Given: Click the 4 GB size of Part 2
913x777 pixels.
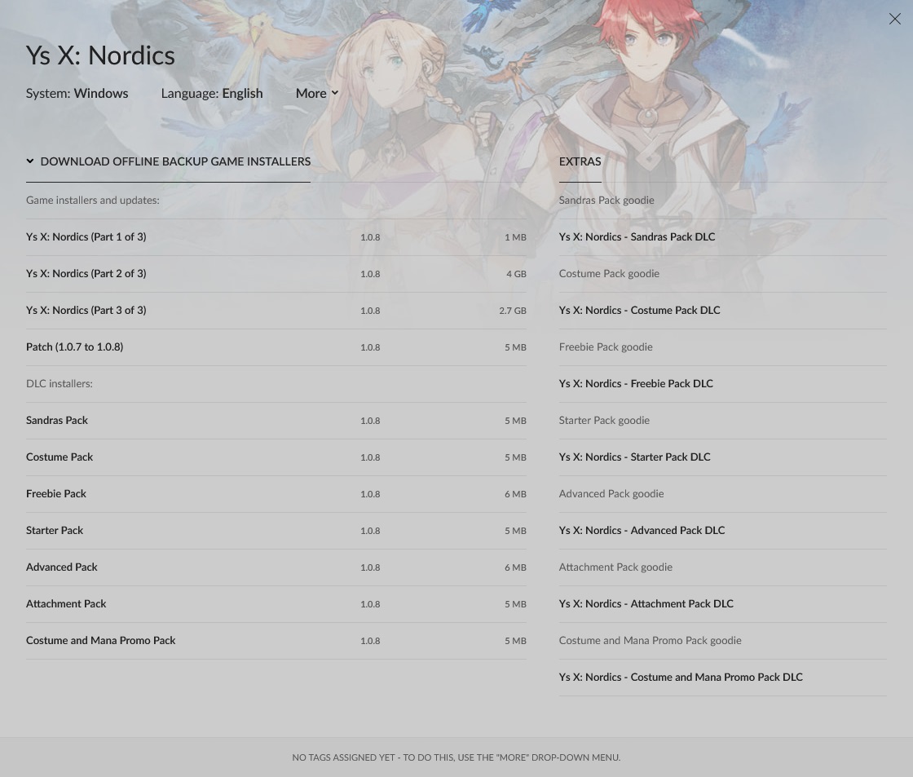Looking at the screenshot, I should (x=517, y=274).
